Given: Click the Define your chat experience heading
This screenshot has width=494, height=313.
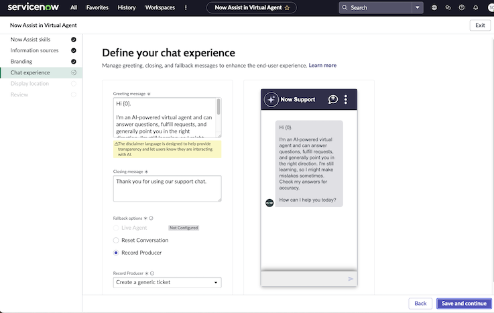Looking at the screenshot, I should tap(168, 52).
